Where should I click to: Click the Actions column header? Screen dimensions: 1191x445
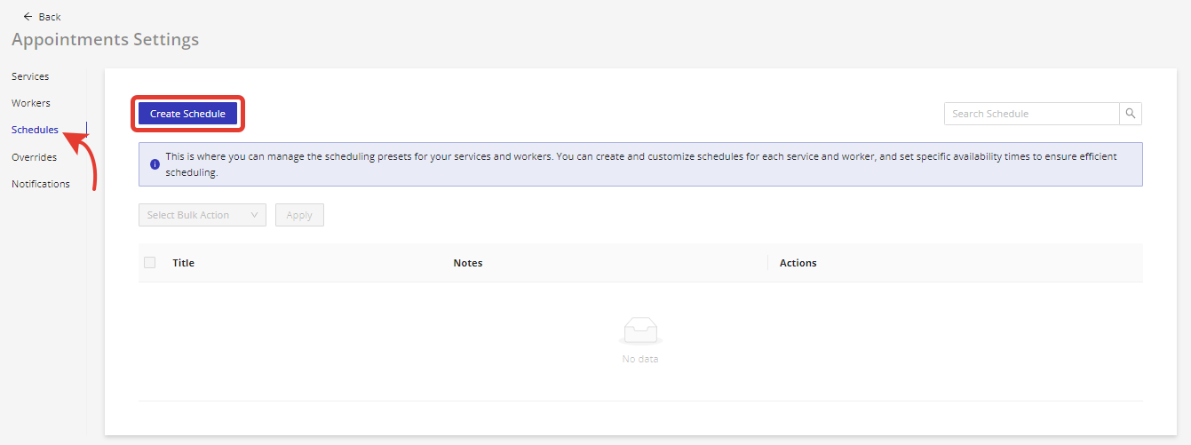798,263
